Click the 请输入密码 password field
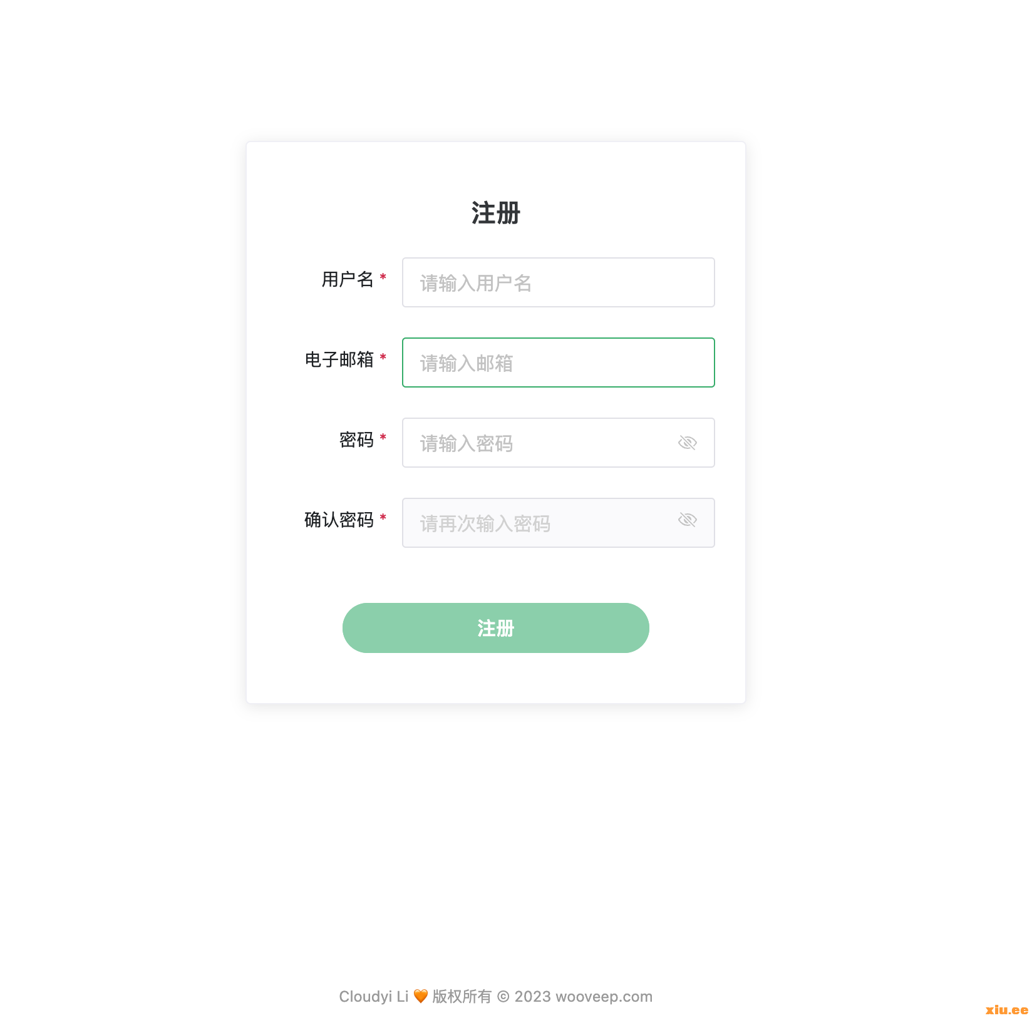Screen dimensions: 1032x1018 click(539, 443)
